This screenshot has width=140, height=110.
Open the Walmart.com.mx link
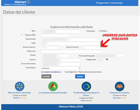tap(19, 98)
